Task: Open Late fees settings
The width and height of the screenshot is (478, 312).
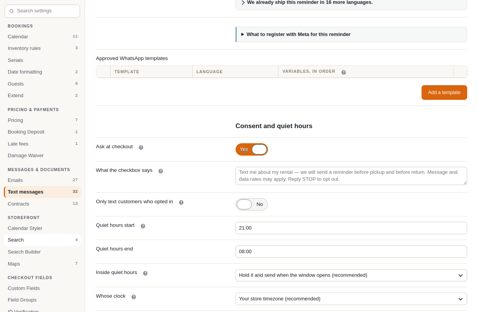Action: tap(43, 144)
